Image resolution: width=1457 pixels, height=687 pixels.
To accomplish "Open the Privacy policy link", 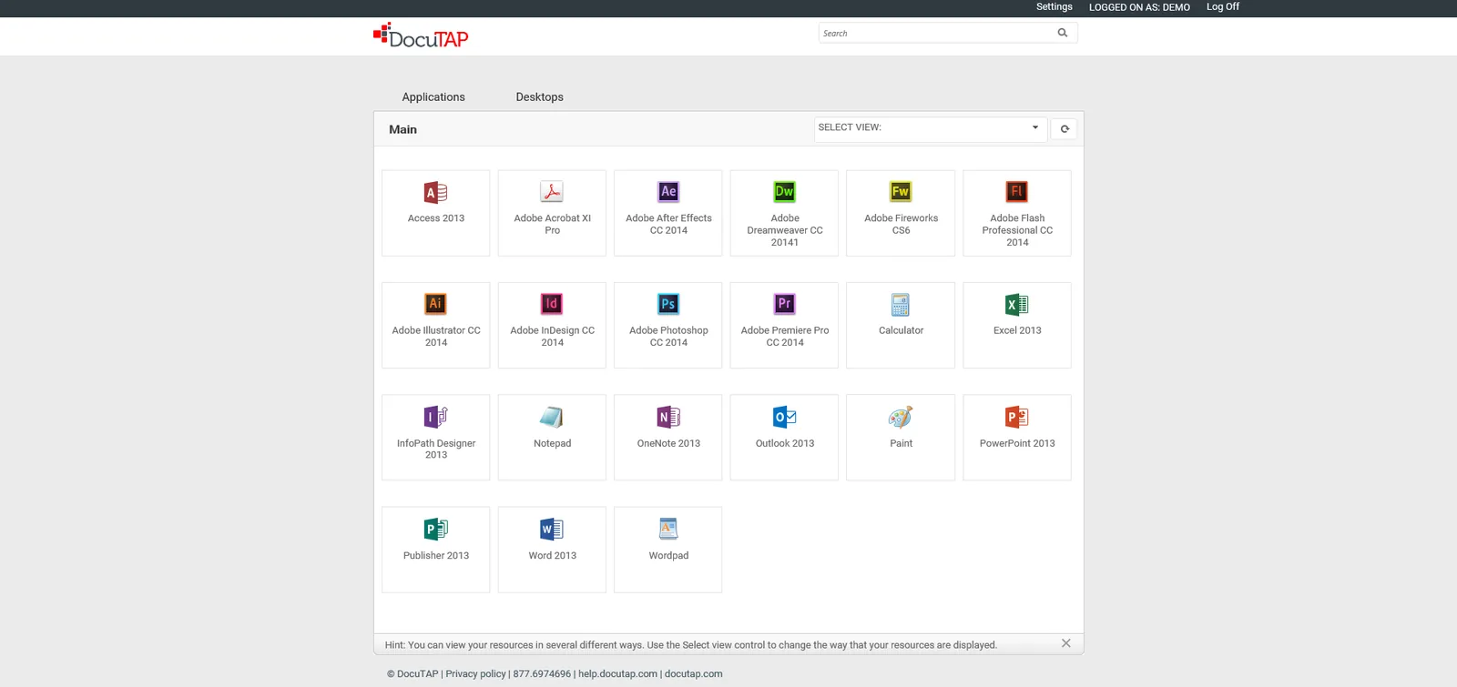I will coord(475,674).
